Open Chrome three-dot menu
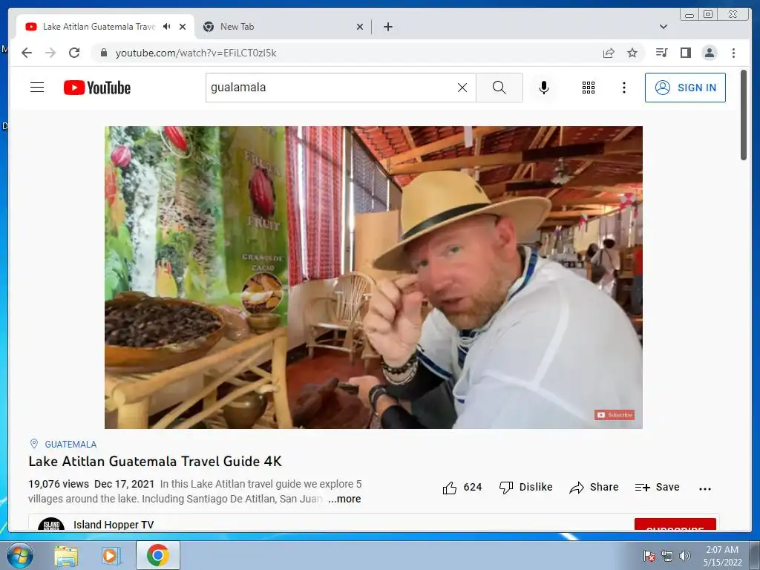Screen dimensions: 760x570 (733, 53)
